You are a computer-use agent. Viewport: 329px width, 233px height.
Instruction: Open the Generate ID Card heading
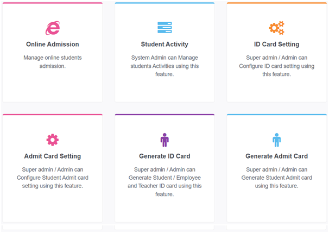pos(164,156)
